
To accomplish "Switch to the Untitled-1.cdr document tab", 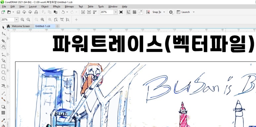I will point(43,26).
